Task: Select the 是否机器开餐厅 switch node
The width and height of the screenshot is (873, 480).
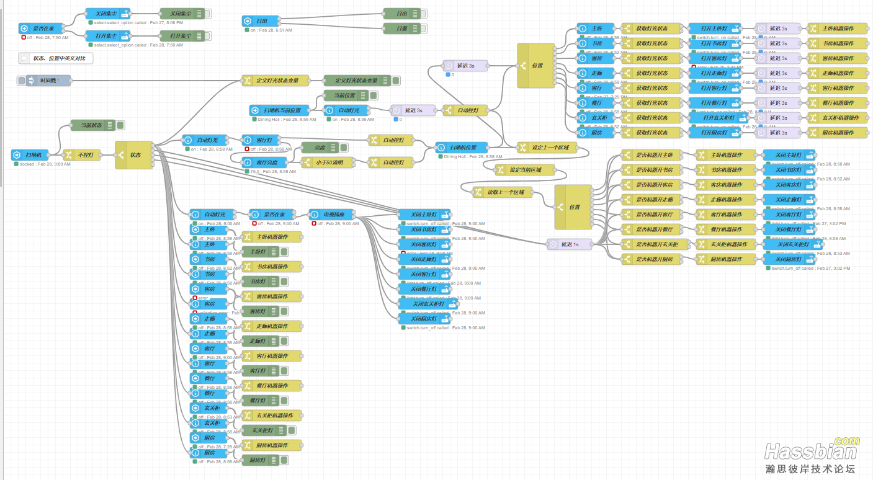Action: pos(651,229)
